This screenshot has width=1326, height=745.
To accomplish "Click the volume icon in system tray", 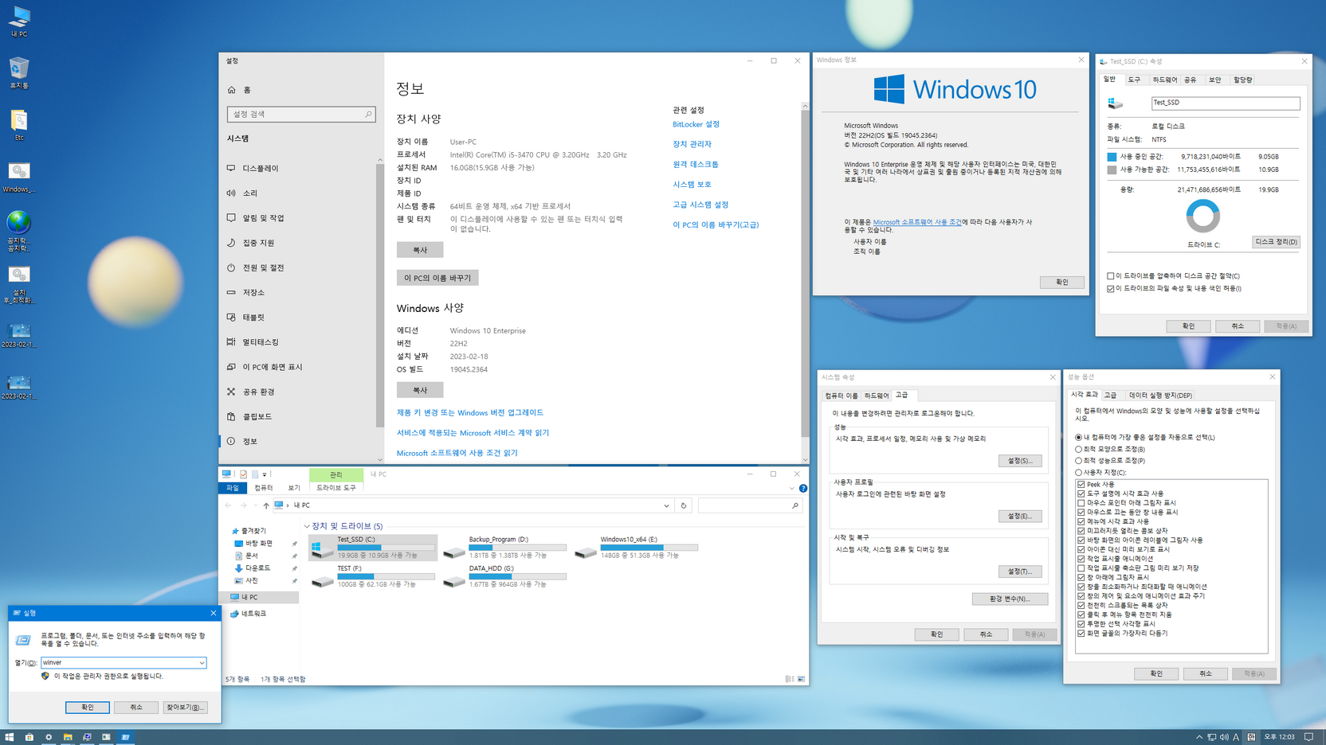I will (1224, 737).
